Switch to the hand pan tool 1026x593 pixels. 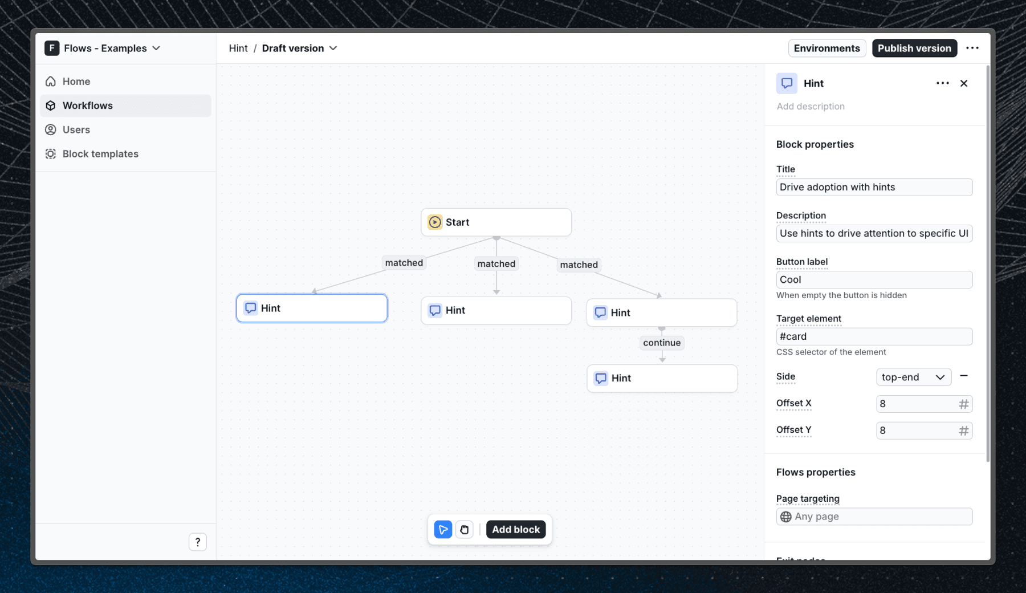tap(465, 529)
